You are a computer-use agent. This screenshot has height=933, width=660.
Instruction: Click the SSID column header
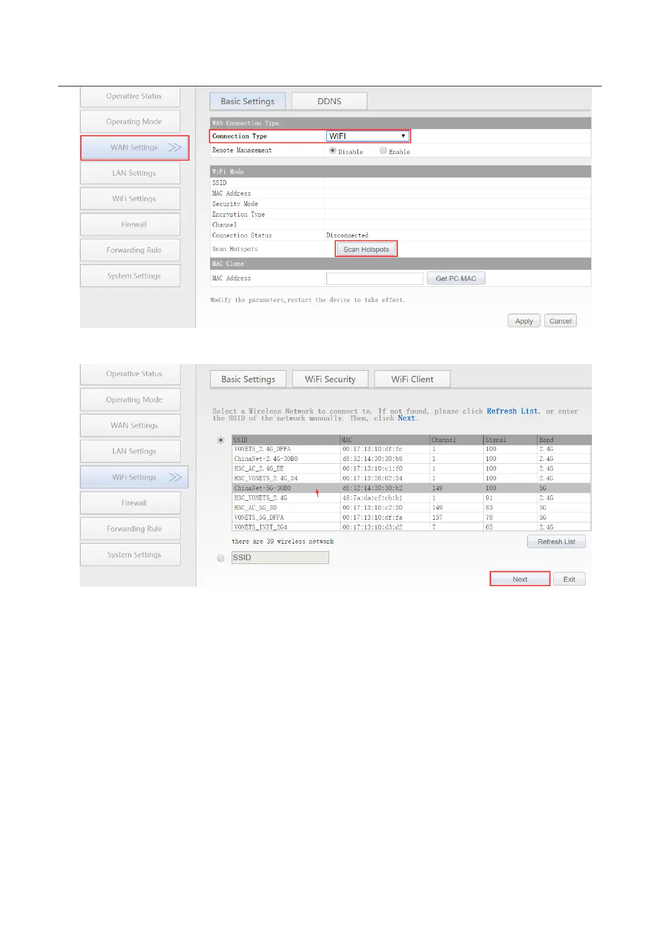(x=286, y=440)
